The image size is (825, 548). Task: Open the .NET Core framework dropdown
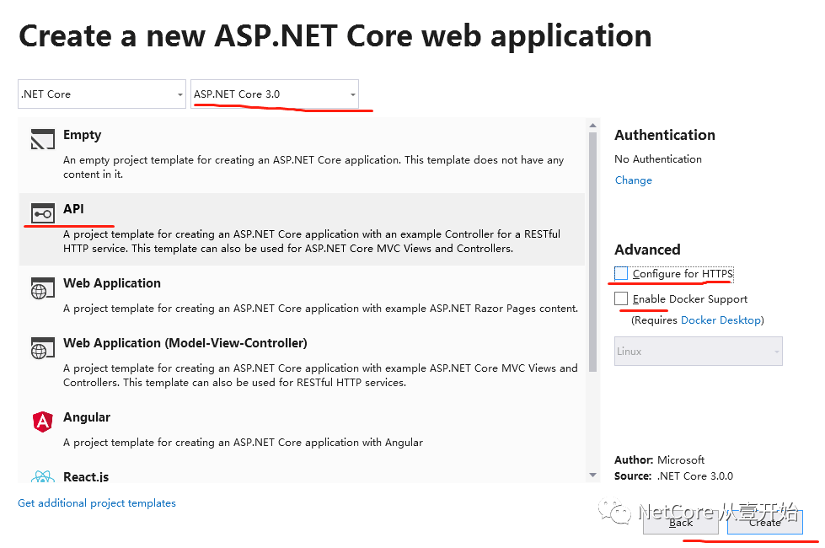click(x=102, y=94)
